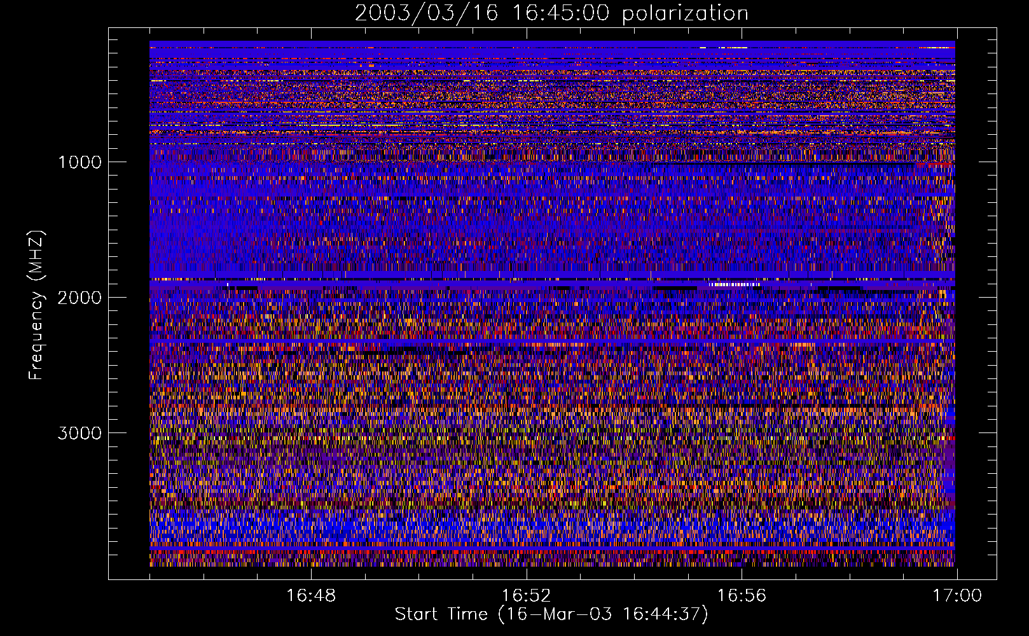Click the 17:00 time axis label
Image resolution: width=1029 pixels, height=636 pixels.
[957, 596]
